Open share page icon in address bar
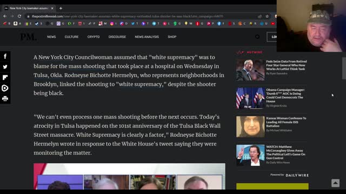The width and height of the screenshot is (346, 194). click(x=259, y=16)
